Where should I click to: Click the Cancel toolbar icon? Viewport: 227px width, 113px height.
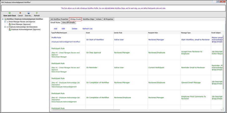click(x=20, y=13)
